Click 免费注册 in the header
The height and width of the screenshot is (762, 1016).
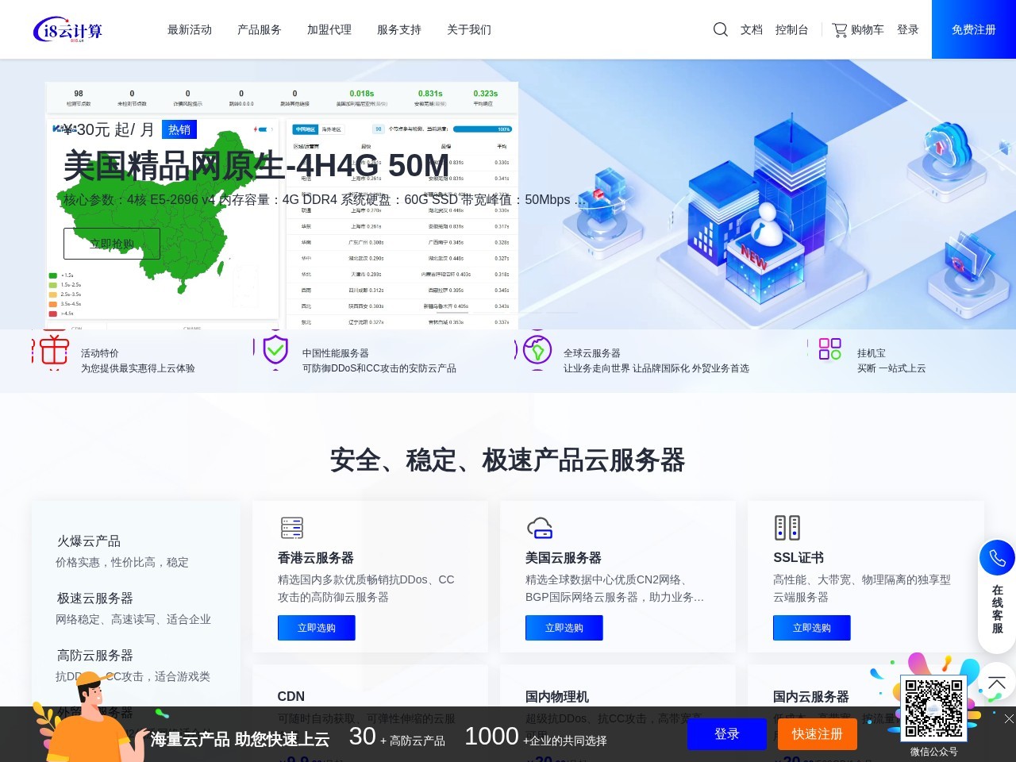972,29
